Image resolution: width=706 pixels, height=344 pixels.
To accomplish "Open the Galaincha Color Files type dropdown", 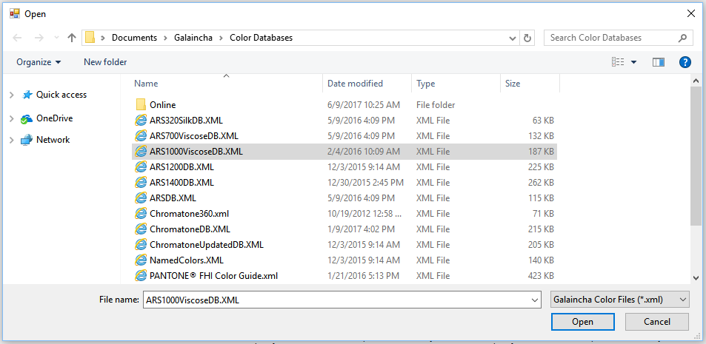I will tap(620, 300).
